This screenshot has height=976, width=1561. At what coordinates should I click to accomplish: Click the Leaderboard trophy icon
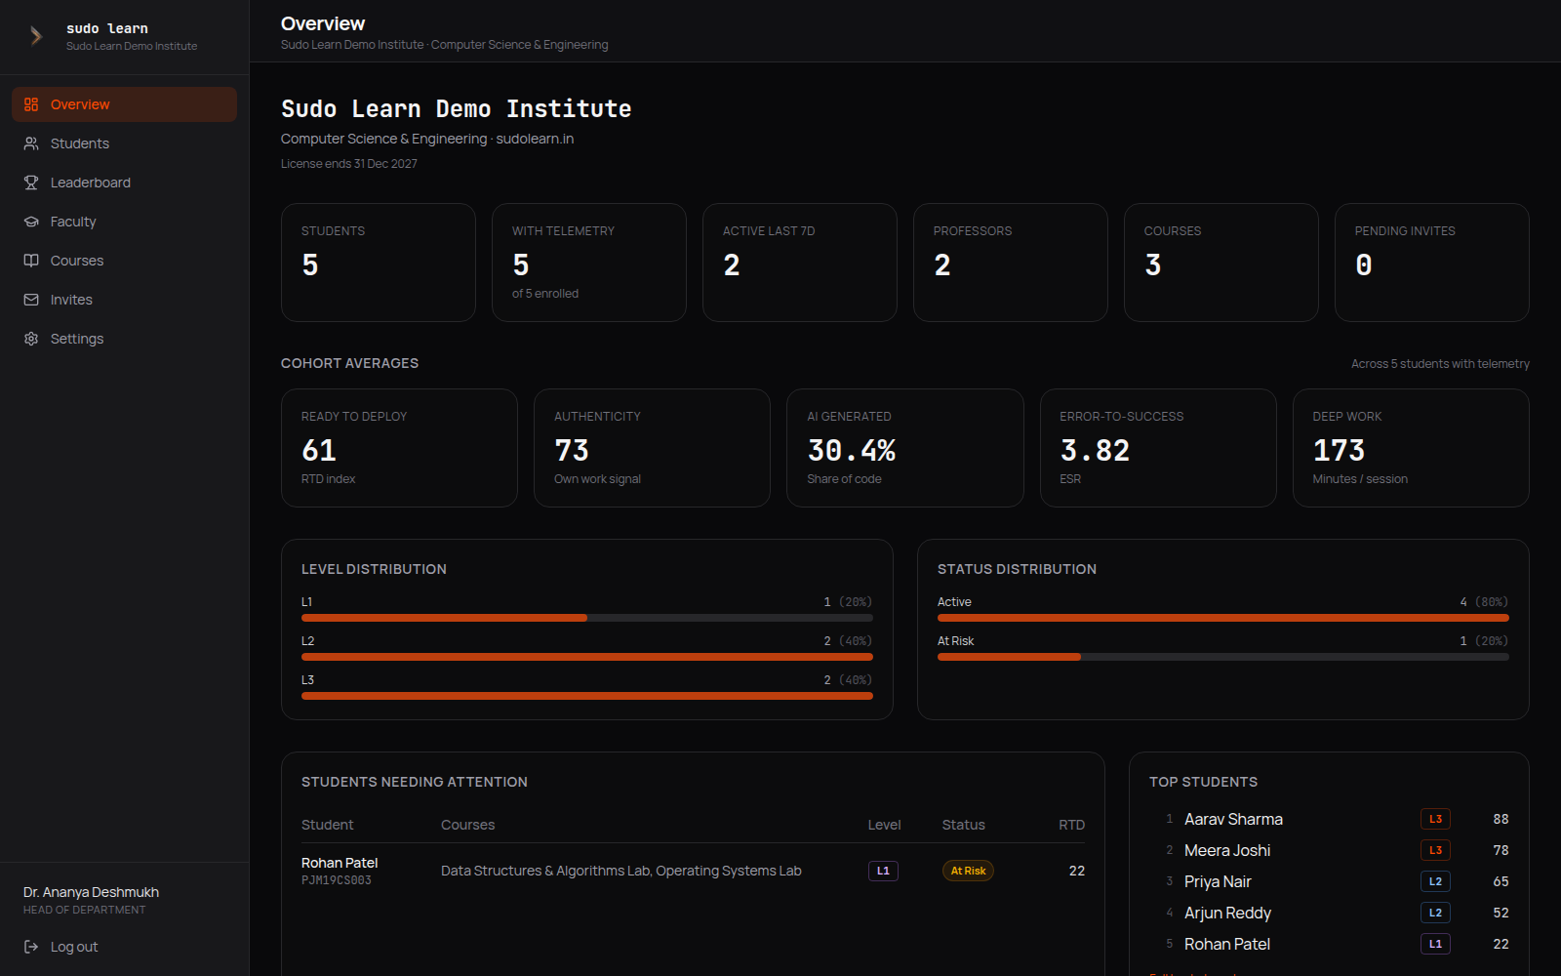(x=31, y=183)
